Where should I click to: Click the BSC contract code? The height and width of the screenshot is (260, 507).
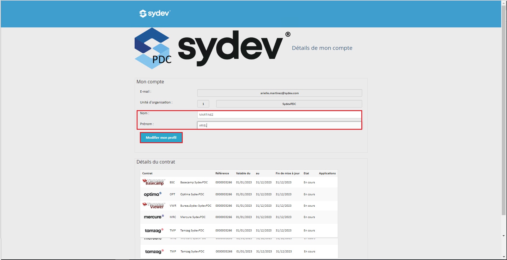point(172,182)
